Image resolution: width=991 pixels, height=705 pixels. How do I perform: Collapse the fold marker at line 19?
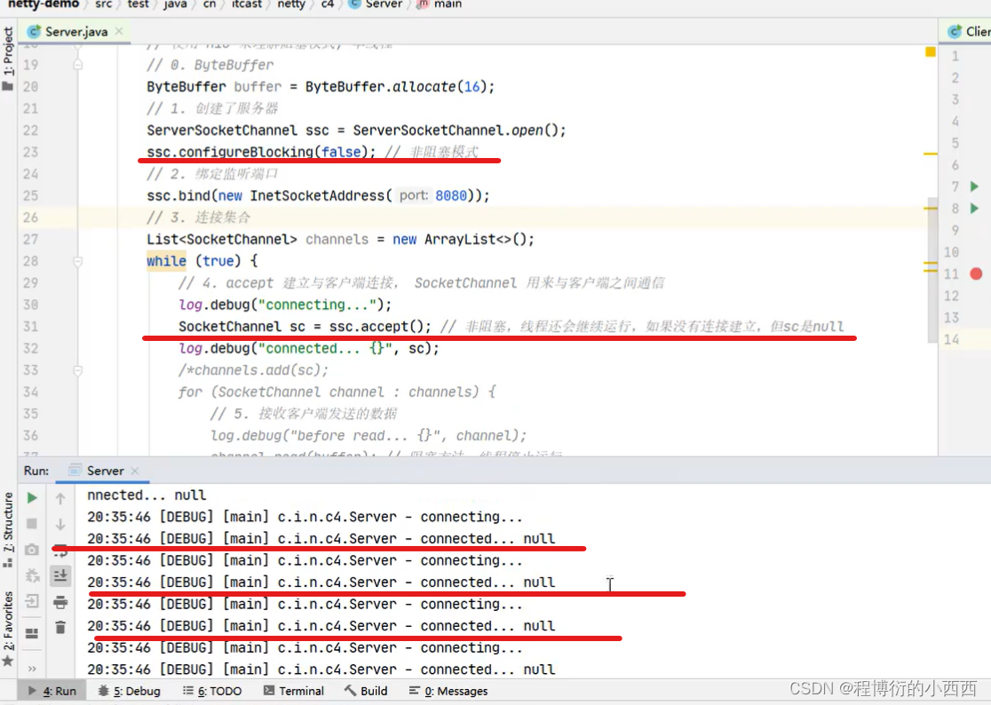(78, 65)
